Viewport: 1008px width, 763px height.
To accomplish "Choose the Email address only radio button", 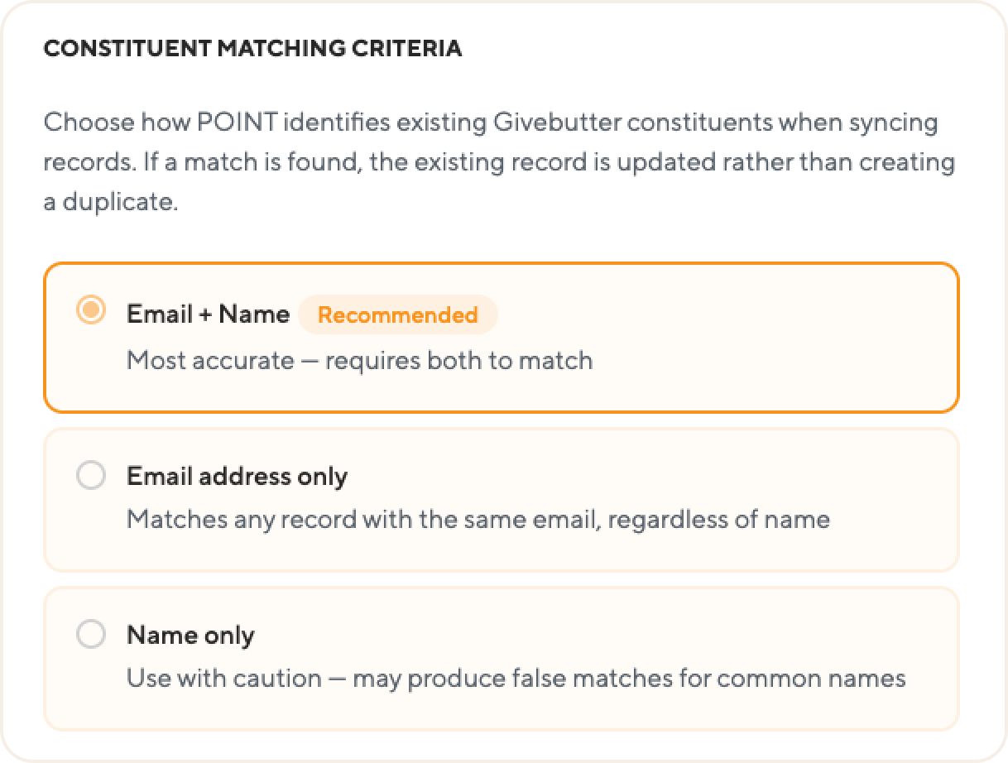I will click(91, 475).
